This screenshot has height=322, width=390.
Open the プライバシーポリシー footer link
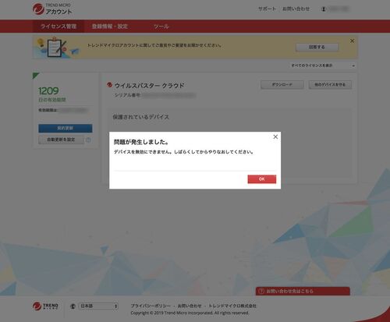pyautogui.click(x=151, y=306)
